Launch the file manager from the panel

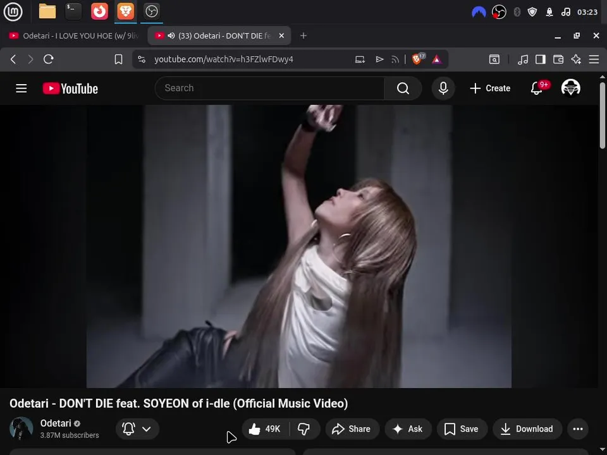pos(47,11)
